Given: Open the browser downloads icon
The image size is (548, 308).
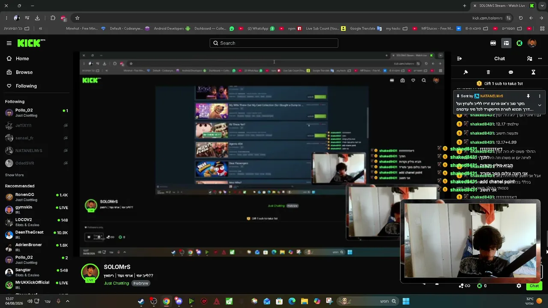Looking at the screenshot, I should [37, 18].
